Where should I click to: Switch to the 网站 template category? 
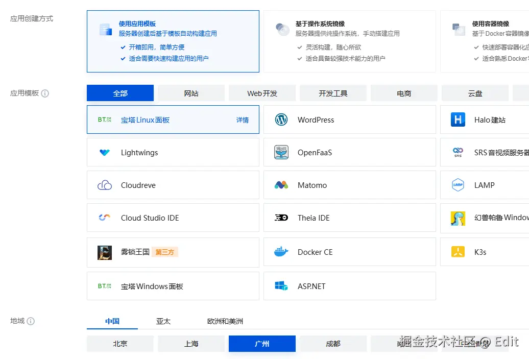(191, 93)
